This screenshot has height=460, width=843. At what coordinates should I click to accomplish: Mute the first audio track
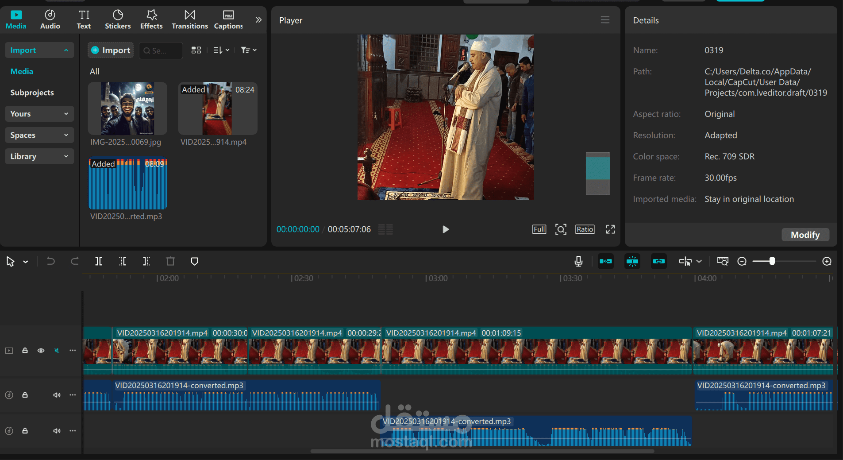(57, 395)
